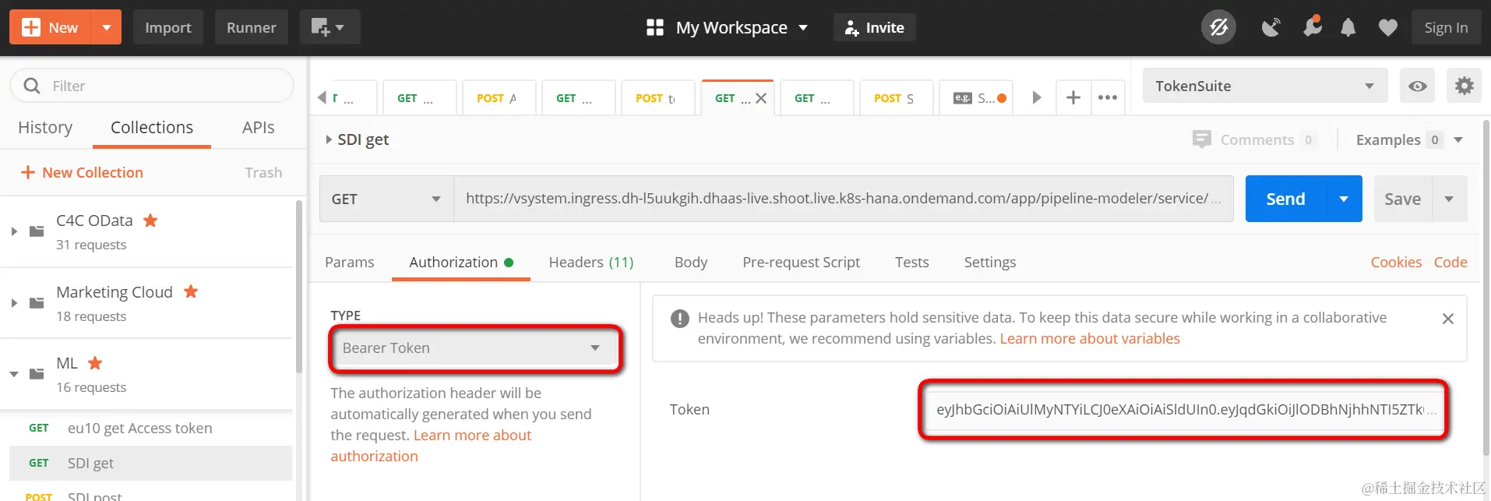
Task: Open the My Workspace switcher
Action: point(727,27)
